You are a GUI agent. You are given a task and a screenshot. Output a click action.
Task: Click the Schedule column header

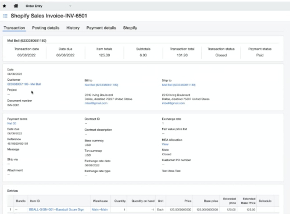pyautogui.click(x=265, y=201)
